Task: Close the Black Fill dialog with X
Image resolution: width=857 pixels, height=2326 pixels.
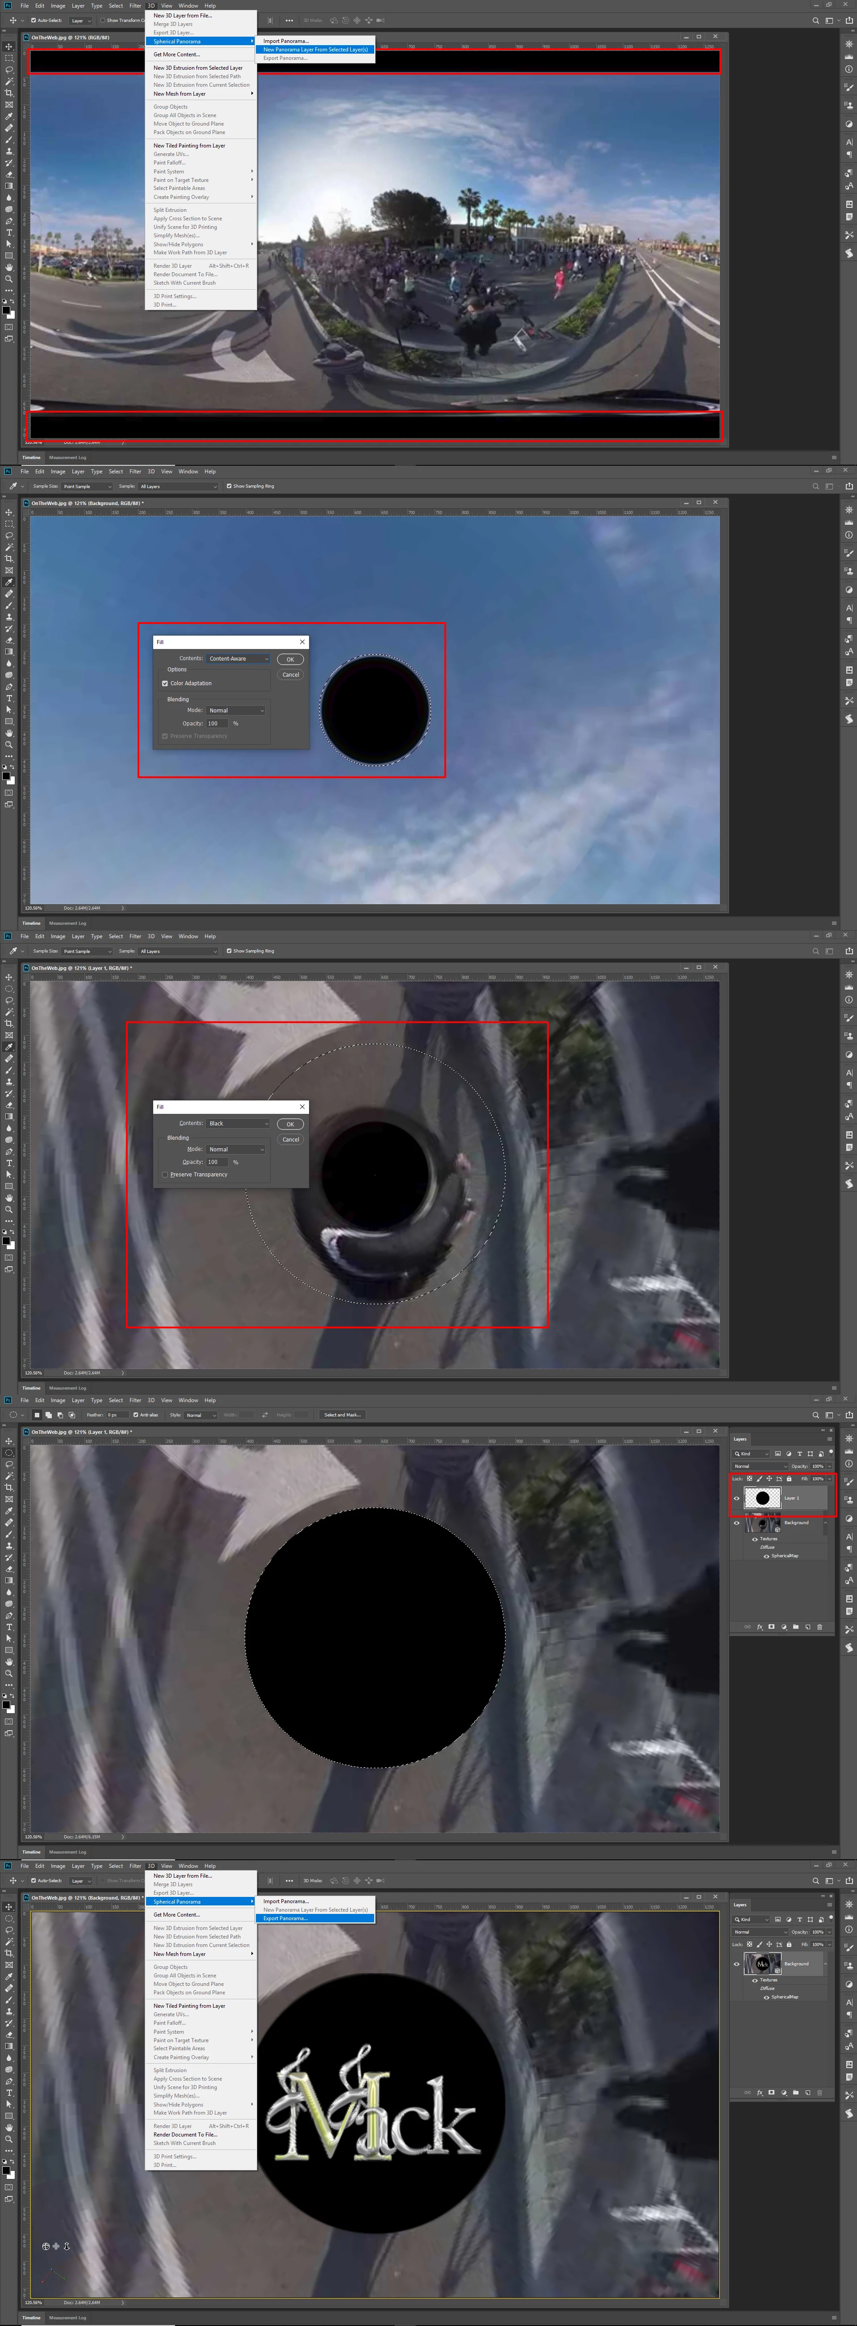Action: pyautogui.click(x=302, y=1107)
